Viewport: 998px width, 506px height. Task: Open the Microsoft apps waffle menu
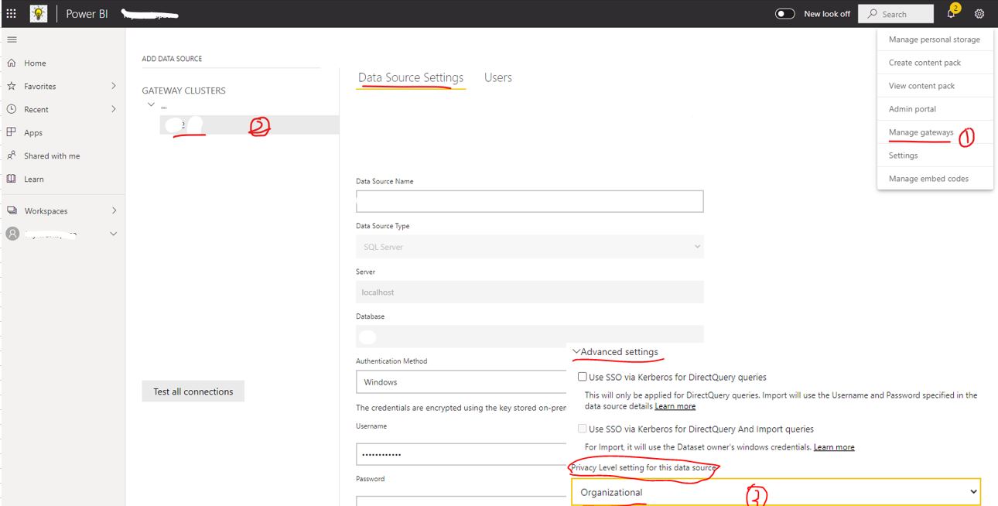(x=11, y=12)
